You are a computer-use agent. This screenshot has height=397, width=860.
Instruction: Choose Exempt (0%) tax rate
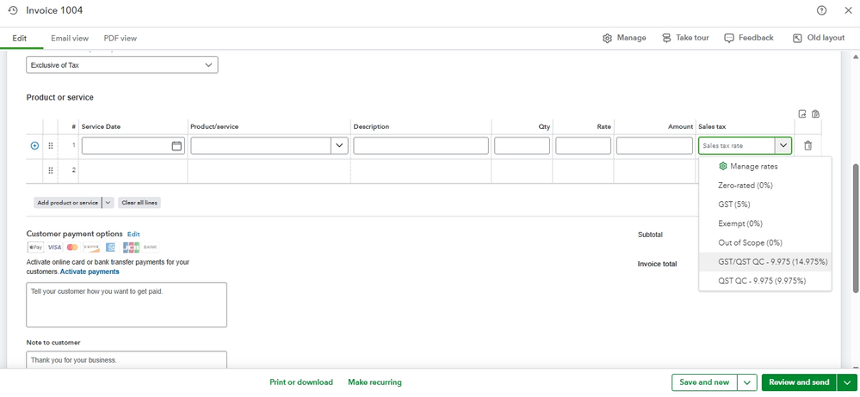764,223
